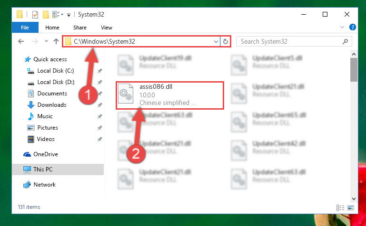Open the assis086.dll file
The width and height of the screenshot is (366, 226).
pyautogui.click(x=170, y=95)
